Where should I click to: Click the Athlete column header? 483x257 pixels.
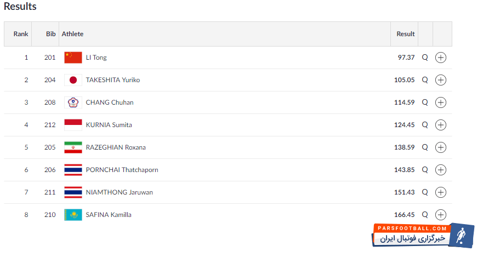(72, 34)
